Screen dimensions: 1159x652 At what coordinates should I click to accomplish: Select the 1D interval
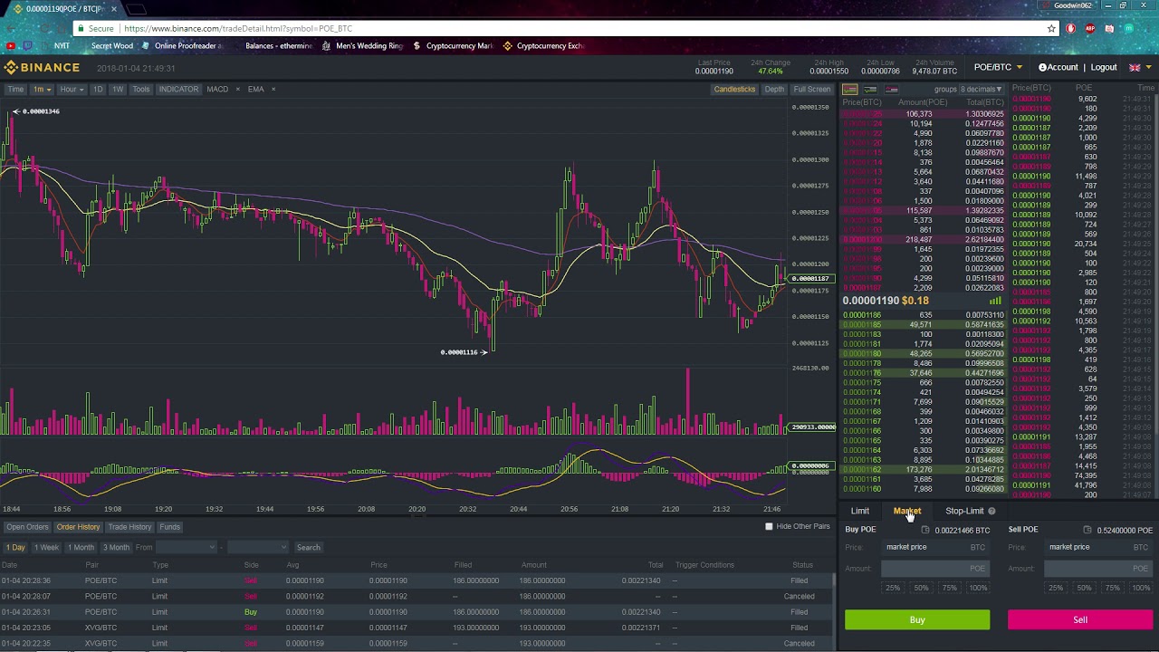(98, 89)
